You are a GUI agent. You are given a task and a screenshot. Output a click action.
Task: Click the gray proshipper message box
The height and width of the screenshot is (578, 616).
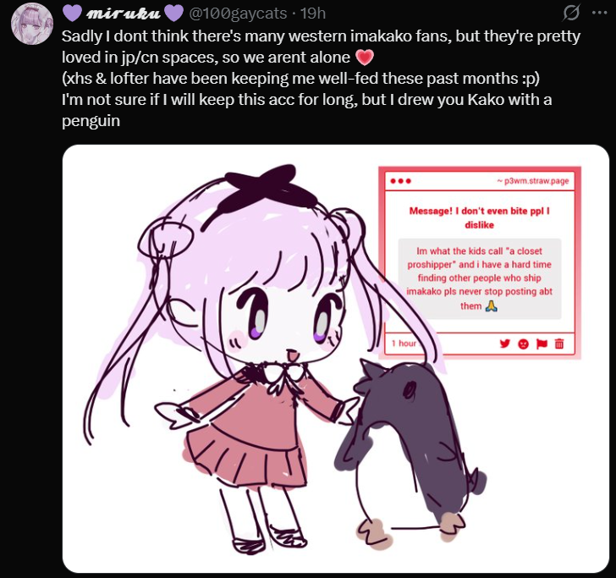click(x=479, y=278)
